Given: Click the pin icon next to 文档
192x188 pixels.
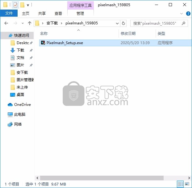Looking at the screenshot, I should point(31,58).
